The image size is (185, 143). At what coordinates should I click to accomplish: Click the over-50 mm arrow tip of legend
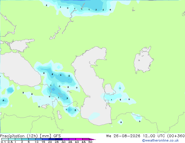coord(92,139)
